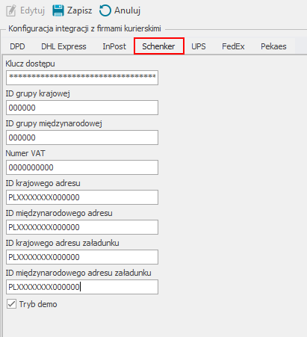Click the Klucz dostępu field
Screen dimensions: 307x337
(x=82, y=78)
